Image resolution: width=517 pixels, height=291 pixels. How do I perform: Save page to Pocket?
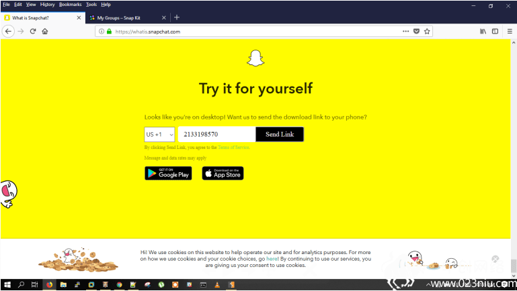pos(416,32)
